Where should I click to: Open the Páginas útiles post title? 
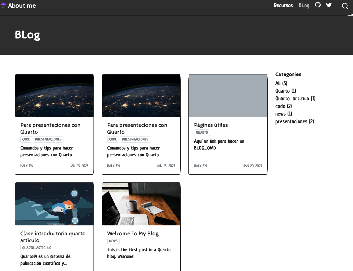(211, 125)
